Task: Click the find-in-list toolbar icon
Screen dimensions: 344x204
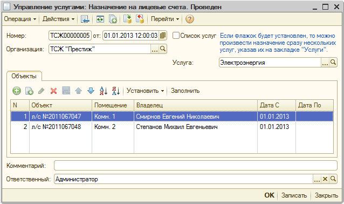Action: click(85, 19)
